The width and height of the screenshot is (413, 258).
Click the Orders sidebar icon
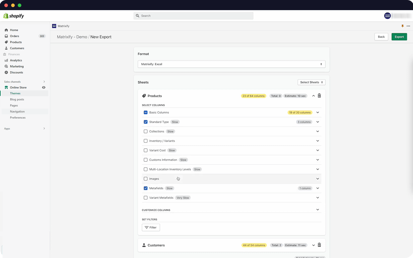(6, 36)
